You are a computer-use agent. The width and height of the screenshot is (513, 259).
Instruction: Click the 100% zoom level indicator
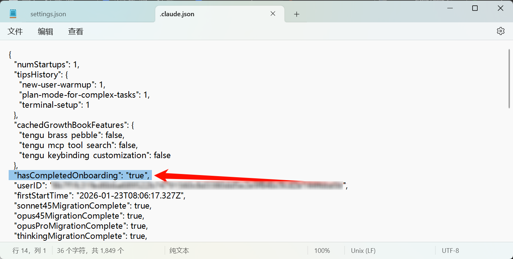[x=322, y=251]
